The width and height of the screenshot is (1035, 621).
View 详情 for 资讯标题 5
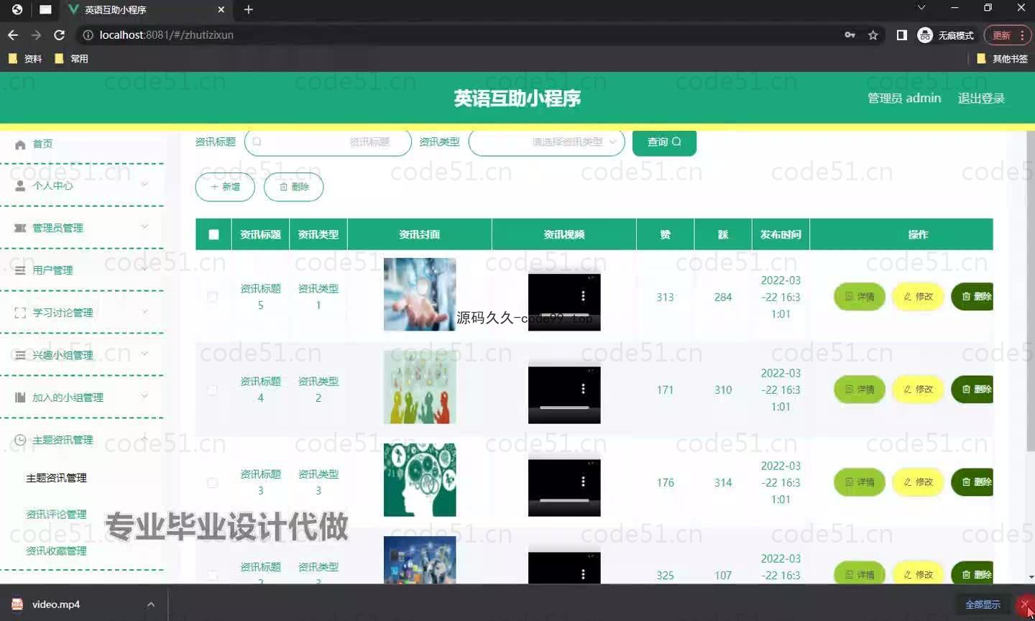point(860,297)
